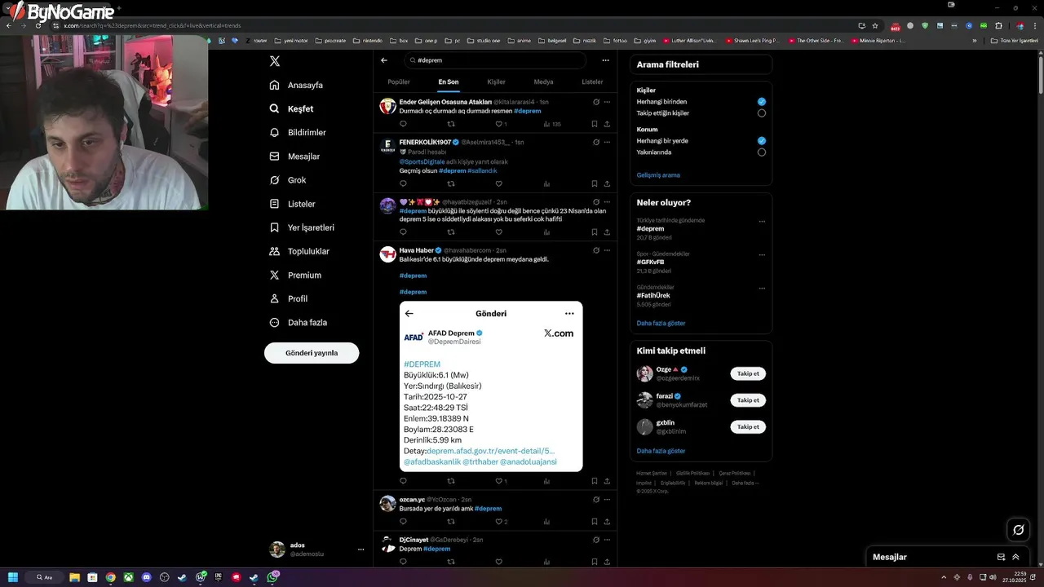This screenshot has height=587, width=1044.
Task: Repost Ender Gelişen Osasuna Ataklan's post
Action: click(x=451, y=124)
